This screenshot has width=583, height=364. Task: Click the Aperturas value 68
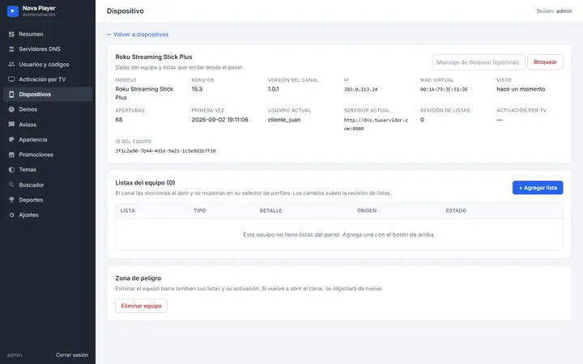coord(119,120)
